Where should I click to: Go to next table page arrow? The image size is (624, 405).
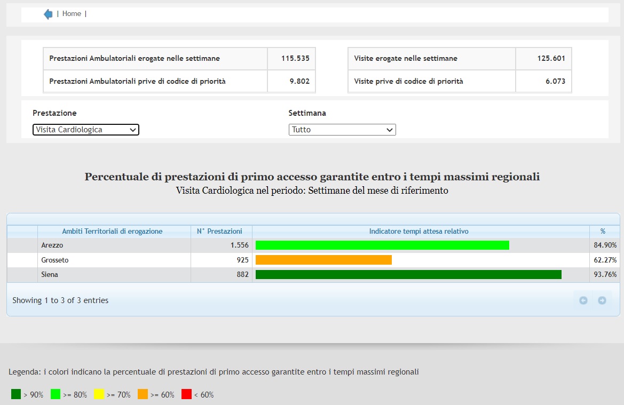click(602, 300)
